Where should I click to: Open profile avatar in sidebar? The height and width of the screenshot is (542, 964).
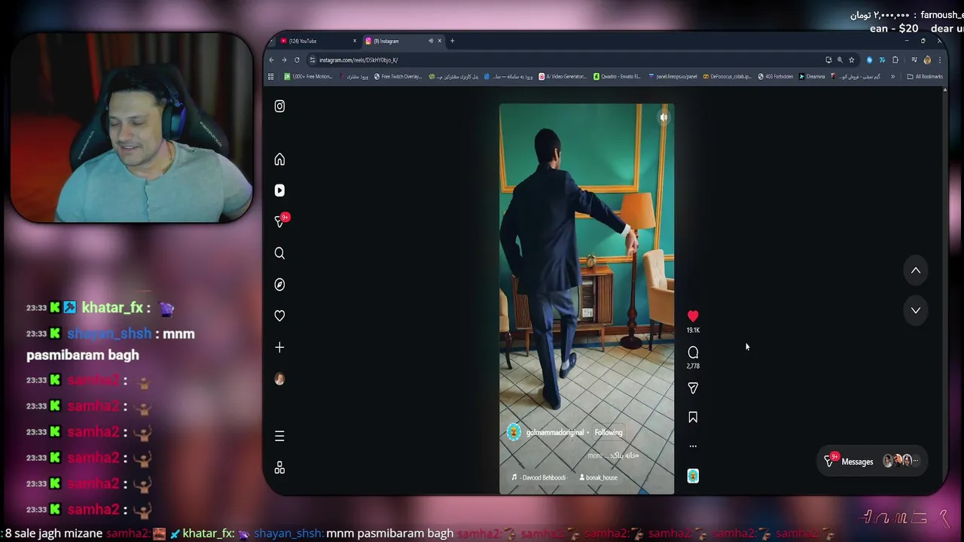click(x=279, y=379)
